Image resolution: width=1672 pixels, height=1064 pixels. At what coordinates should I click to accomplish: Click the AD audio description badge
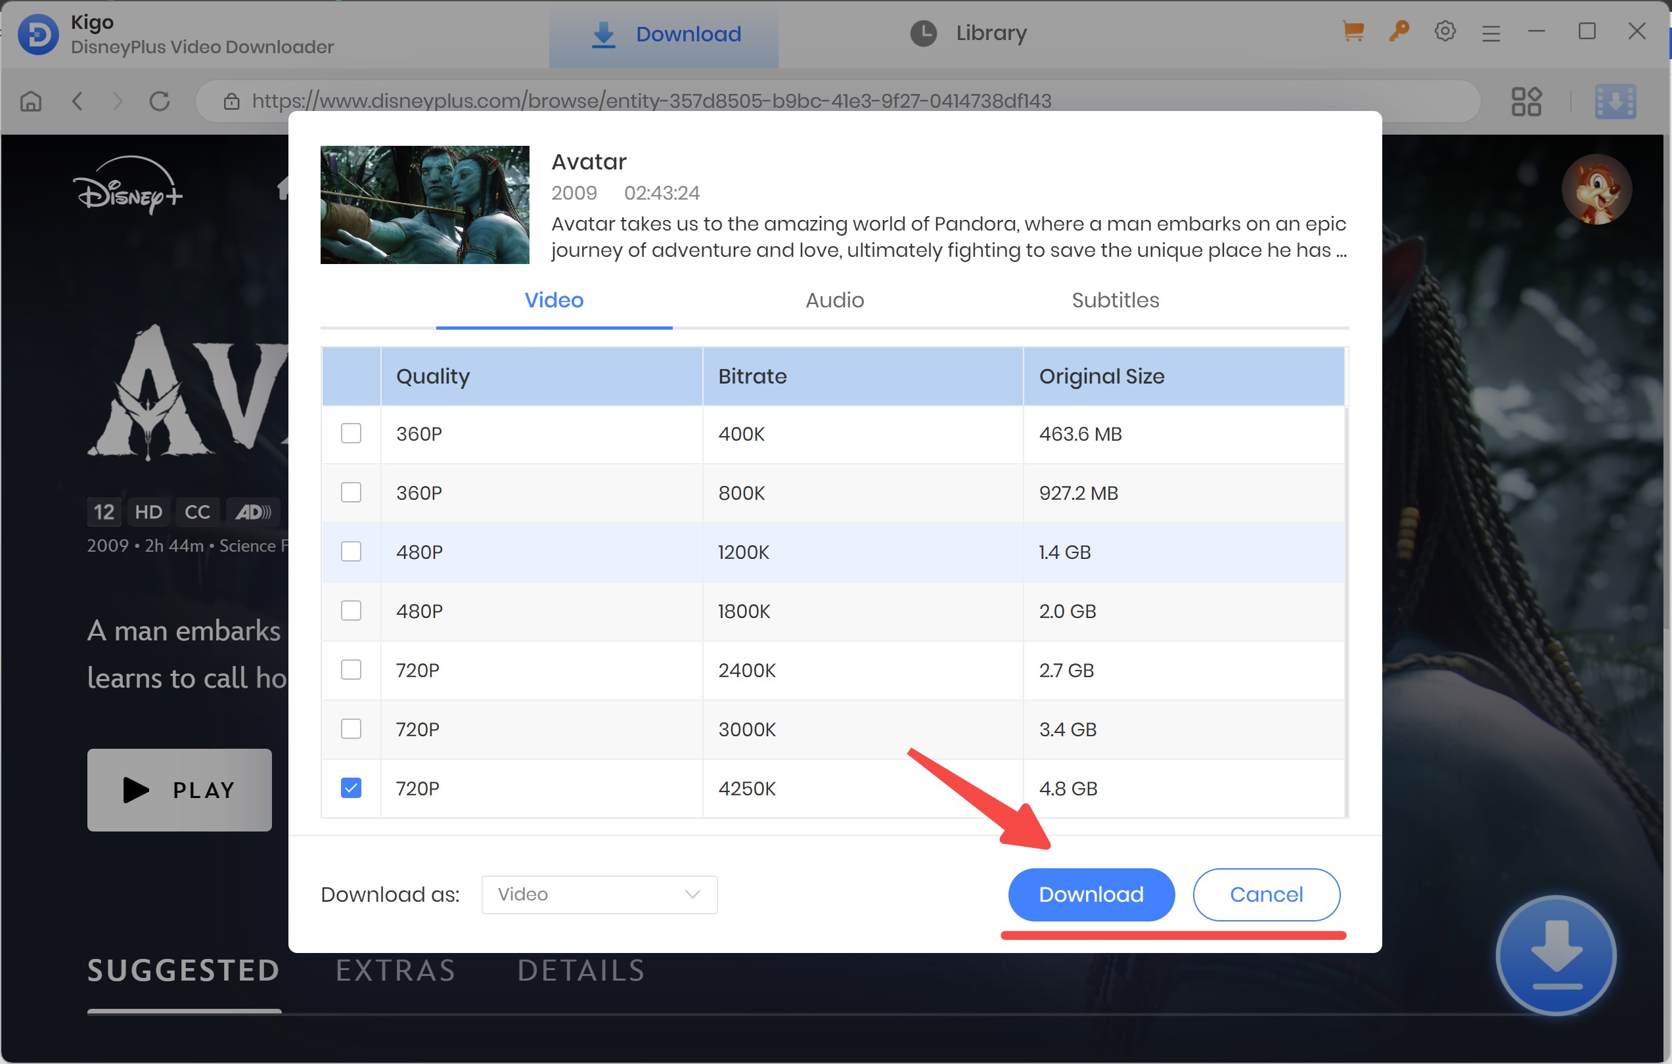click(253, 512)
